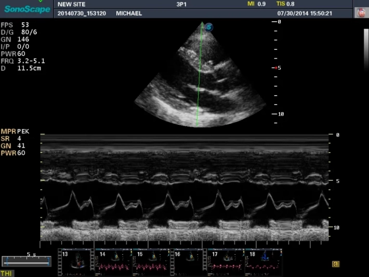The height and width of the screenshot is (277, 369).
Task: Click the THI indicator badge
Action: pos(7,273)
